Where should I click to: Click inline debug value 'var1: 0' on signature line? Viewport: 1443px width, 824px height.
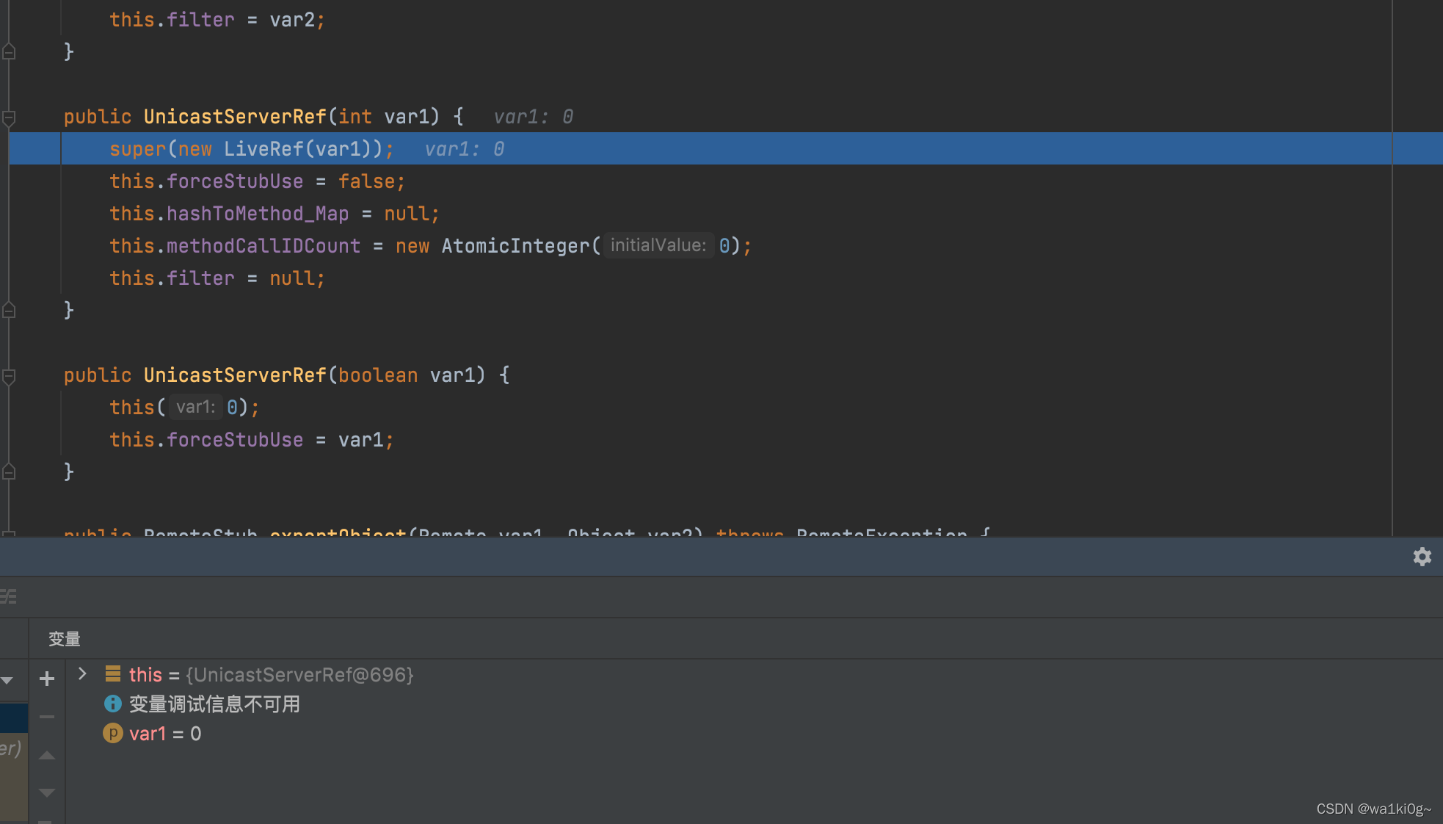pyautogui.click(x=534, y=117)
